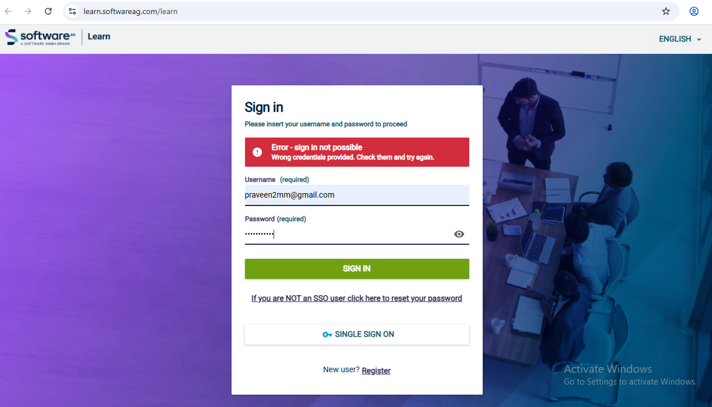The width and height of the screenshot is (712, 407).
Task: Focus the Password input field
Action: [348, 234]
